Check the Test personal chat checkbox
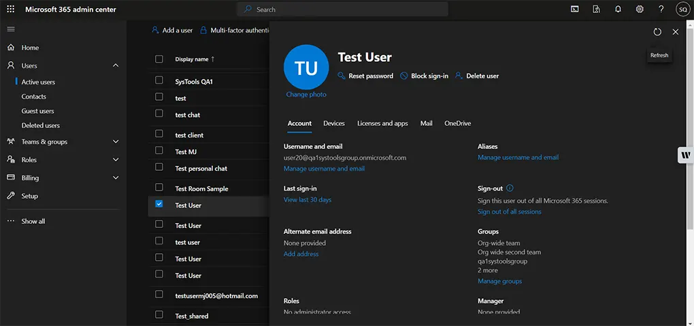Image resolution: width=694 pixels, height=326 pixels. point(159,167)
